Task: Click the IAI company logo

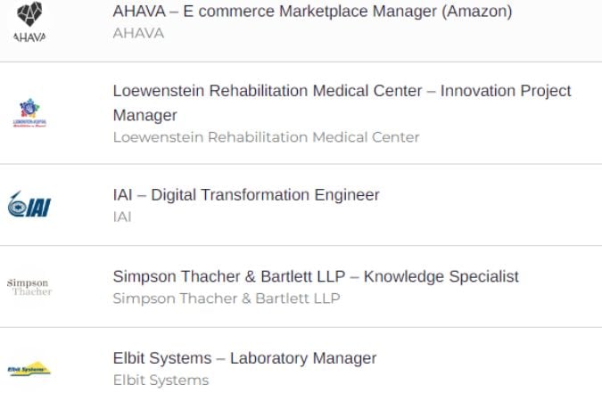Action: tap(29, 205)
